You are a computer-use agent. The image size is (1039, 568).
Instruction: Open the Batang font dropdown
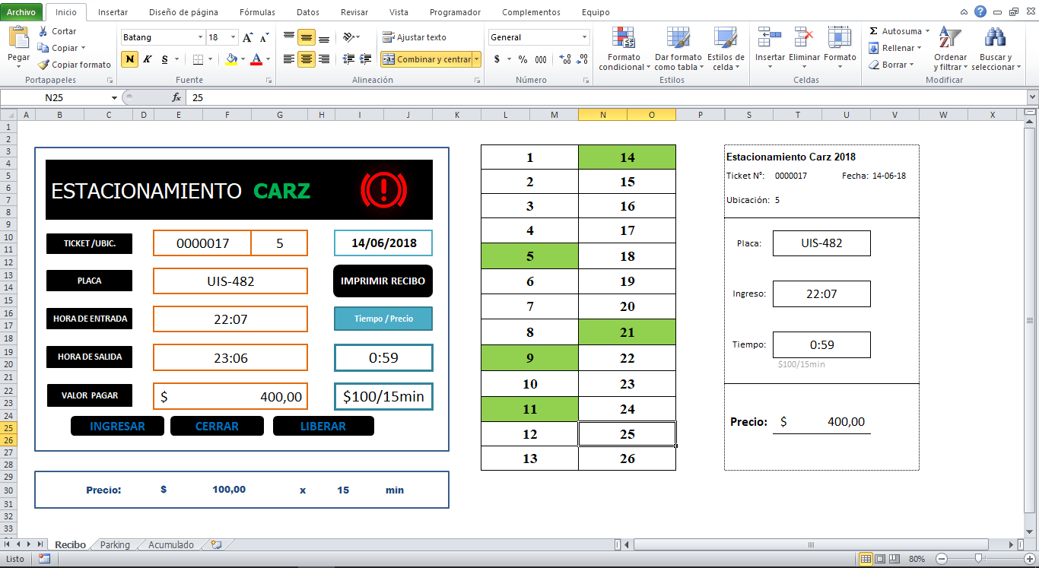click(200, 36)
